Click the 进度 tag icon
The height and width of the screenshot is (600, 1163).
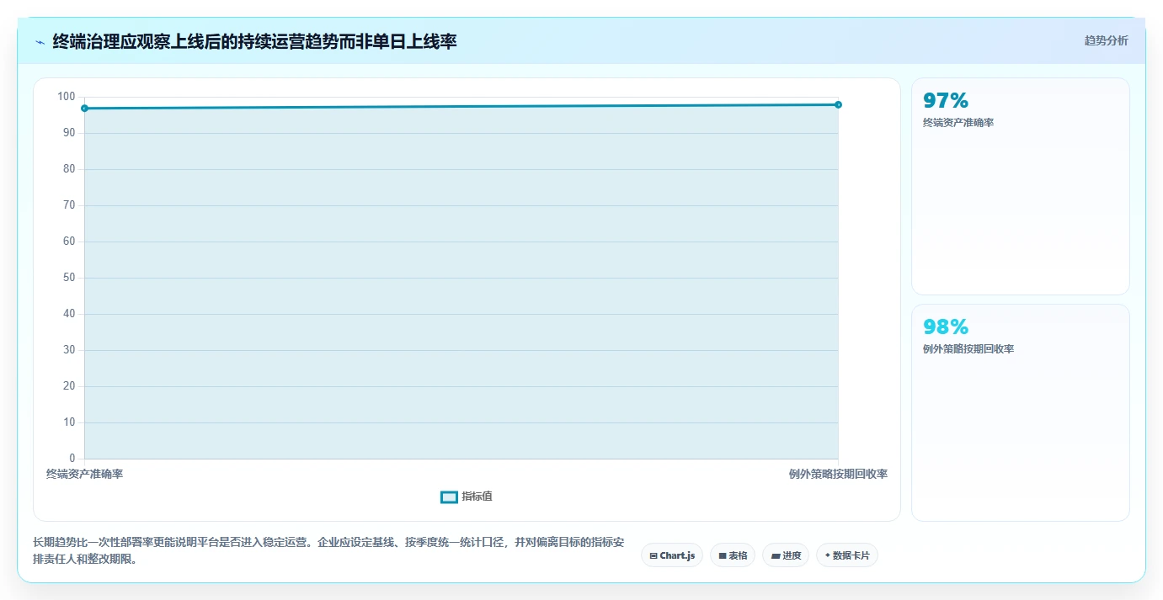[x=776, y=556]
